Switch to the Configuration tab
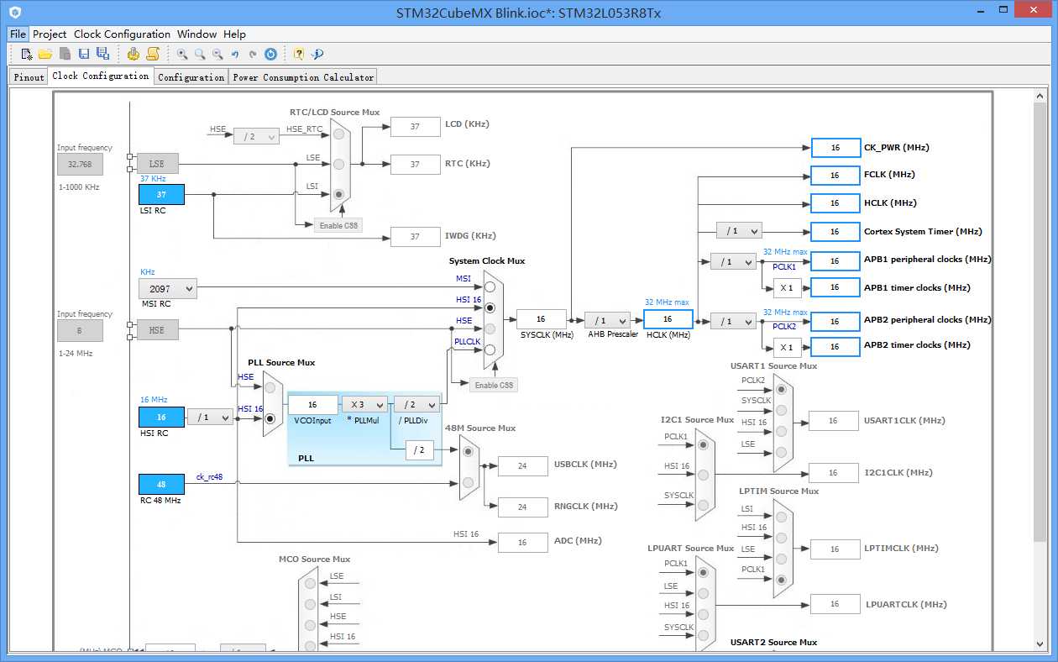Image resolution: width=1058 pixels, height=662 pixels. [x=191, y=76]
